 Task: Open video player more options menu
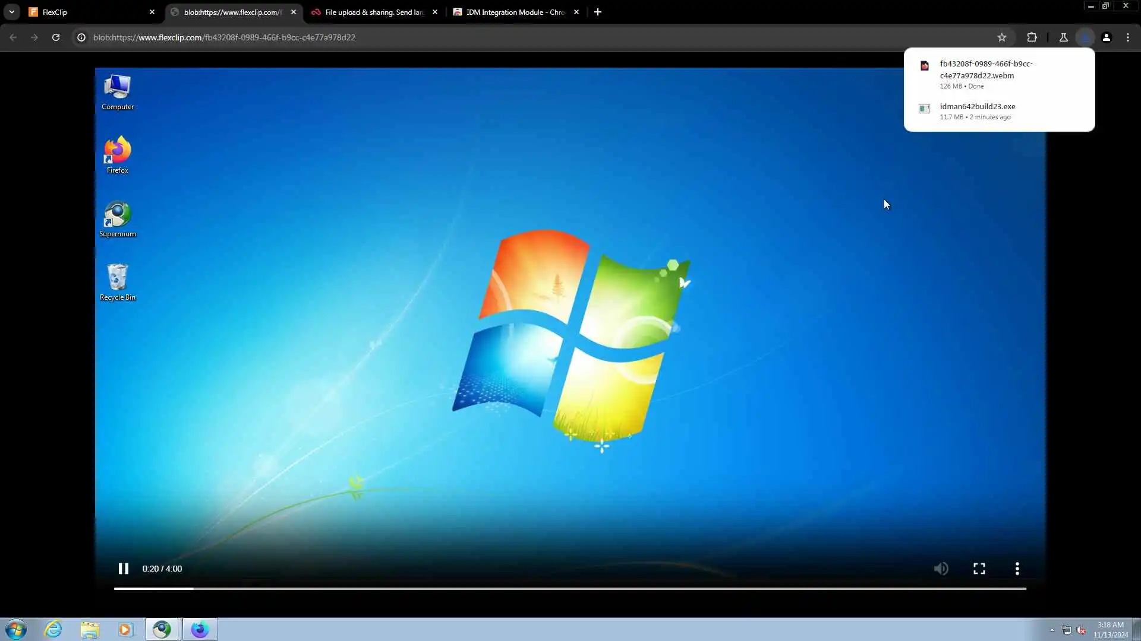tap(1017, 569)
